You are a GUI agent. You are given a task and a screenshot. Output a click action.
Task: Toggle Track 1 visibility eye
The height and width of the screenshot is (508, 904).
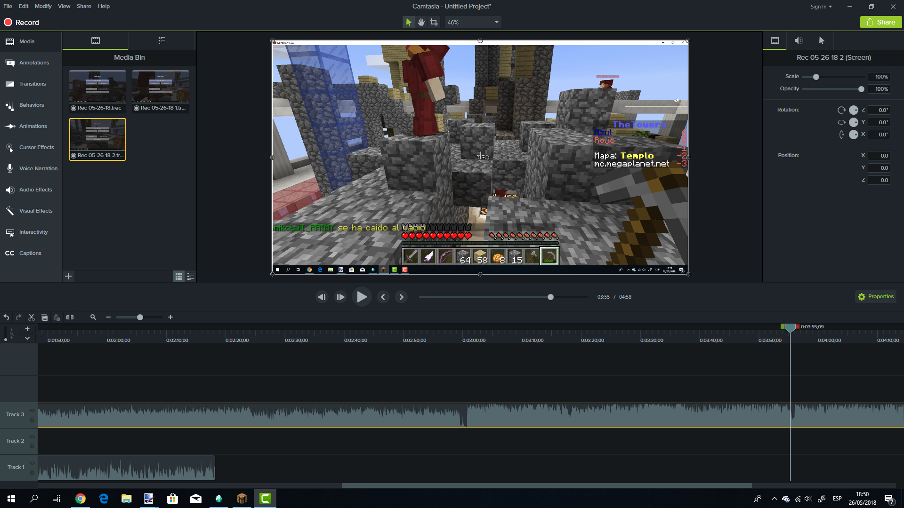(32, 463)
